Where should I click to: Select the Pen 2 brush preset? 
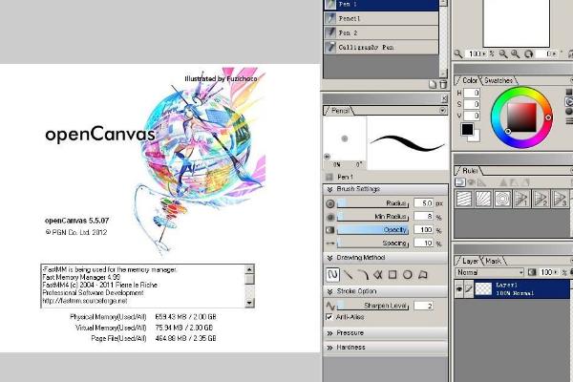click(381, 32)
